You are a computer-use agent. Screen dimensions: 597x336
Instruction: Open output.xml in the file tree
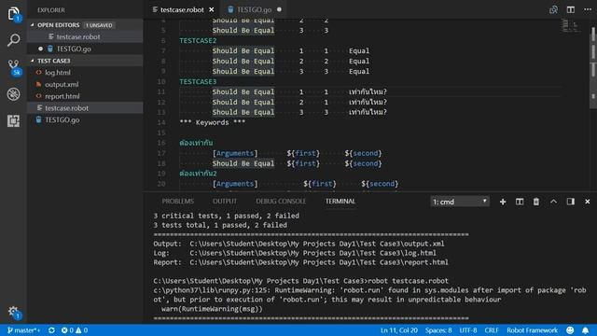point(62,84)
